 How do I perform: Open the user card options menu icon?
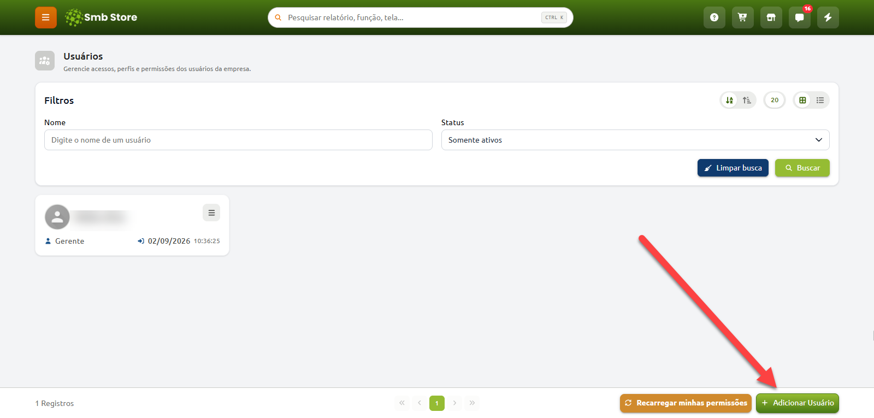[211, 213]
